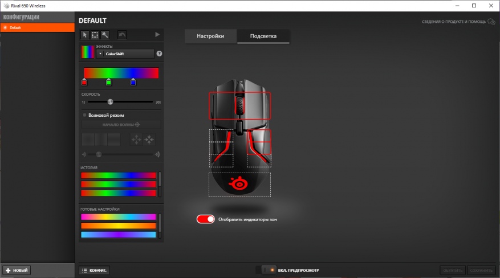Click the rainbow effect preview swatch
This screenshot has height=278, width=500.
tap(87, 52)
